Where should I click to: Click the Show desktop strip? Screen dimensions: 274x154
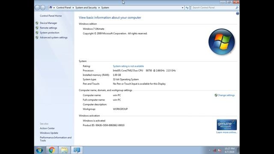[x=238, y=150]
